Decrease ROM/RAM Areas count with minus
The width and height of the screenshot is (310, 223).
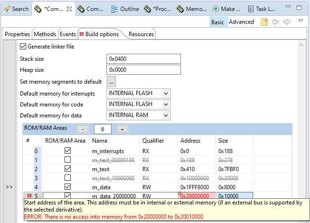(x=83, y=129)
